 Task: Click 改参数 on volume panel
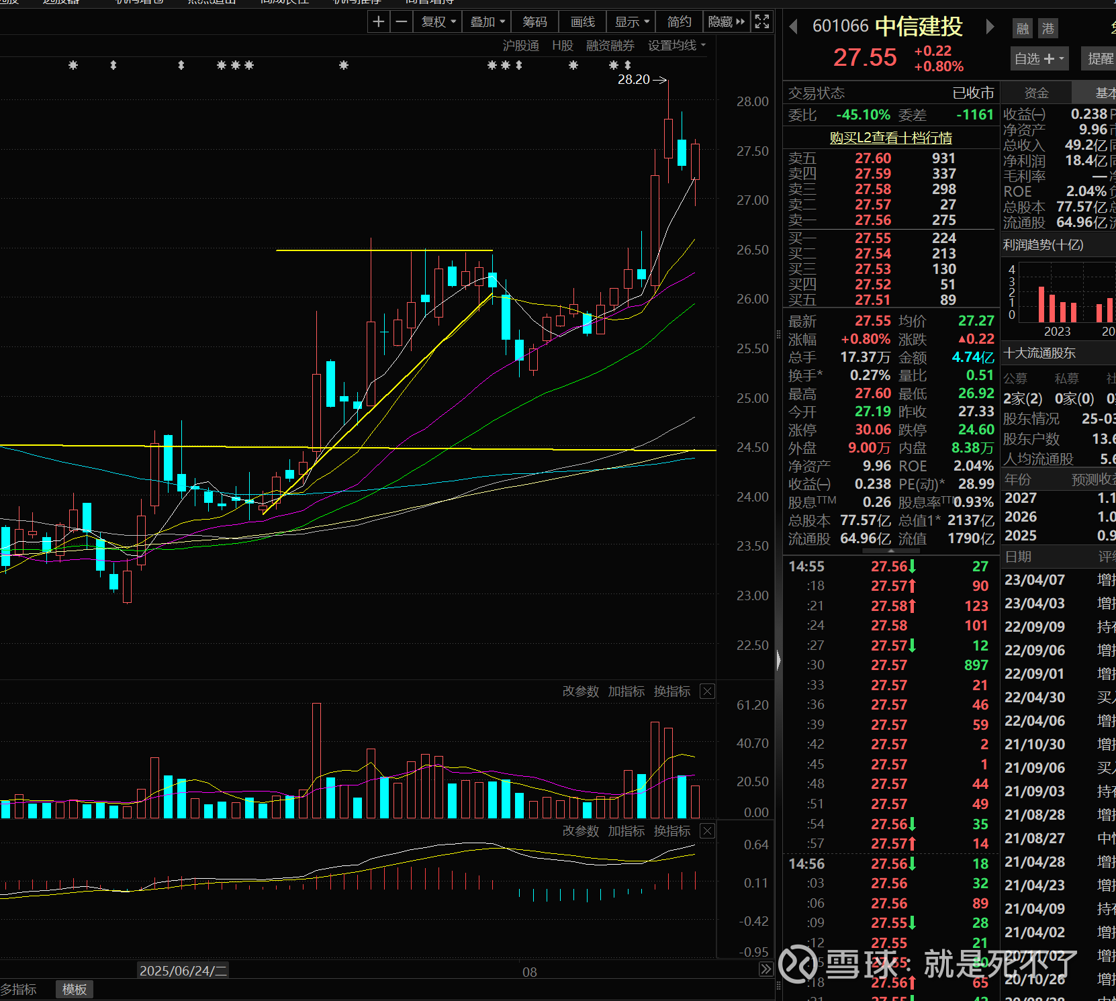click(580, 692)
